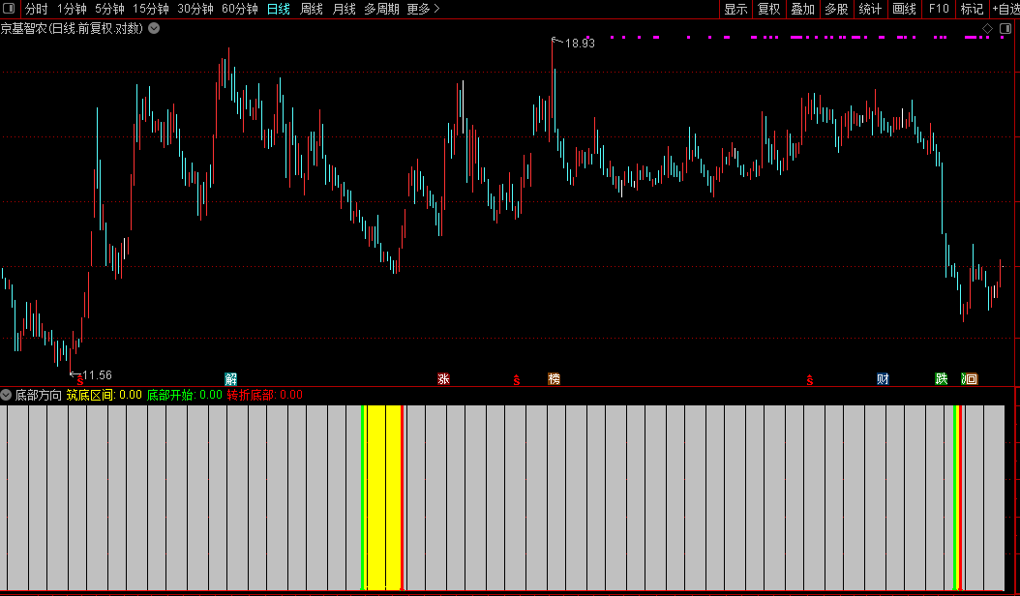Open the 统计 statistics button
The height and width of the screenshot is (596, 1020).
coord(870,9)
